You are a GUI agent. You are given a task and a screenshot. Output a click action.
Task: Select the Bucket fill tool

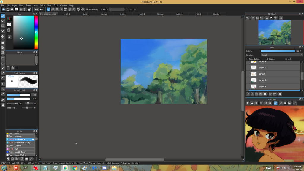3,47
